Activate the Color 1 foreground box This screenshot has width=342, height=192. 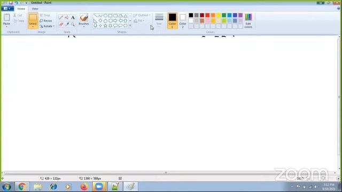pyautogui.click(x=172, y=21)
